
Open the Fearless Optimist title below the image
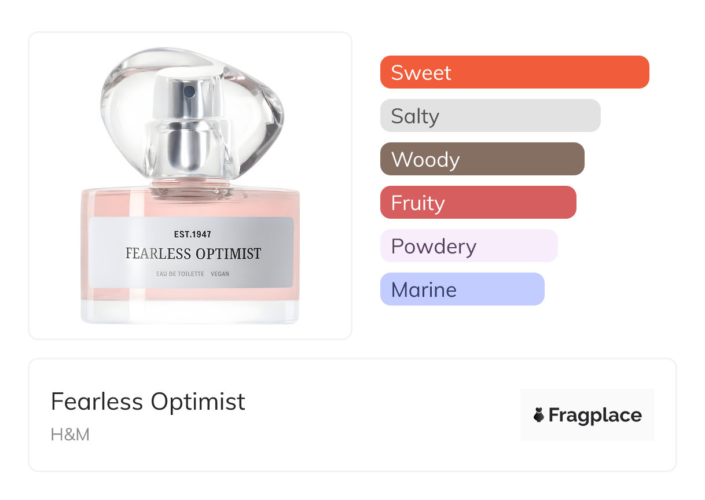pos(148,401)
